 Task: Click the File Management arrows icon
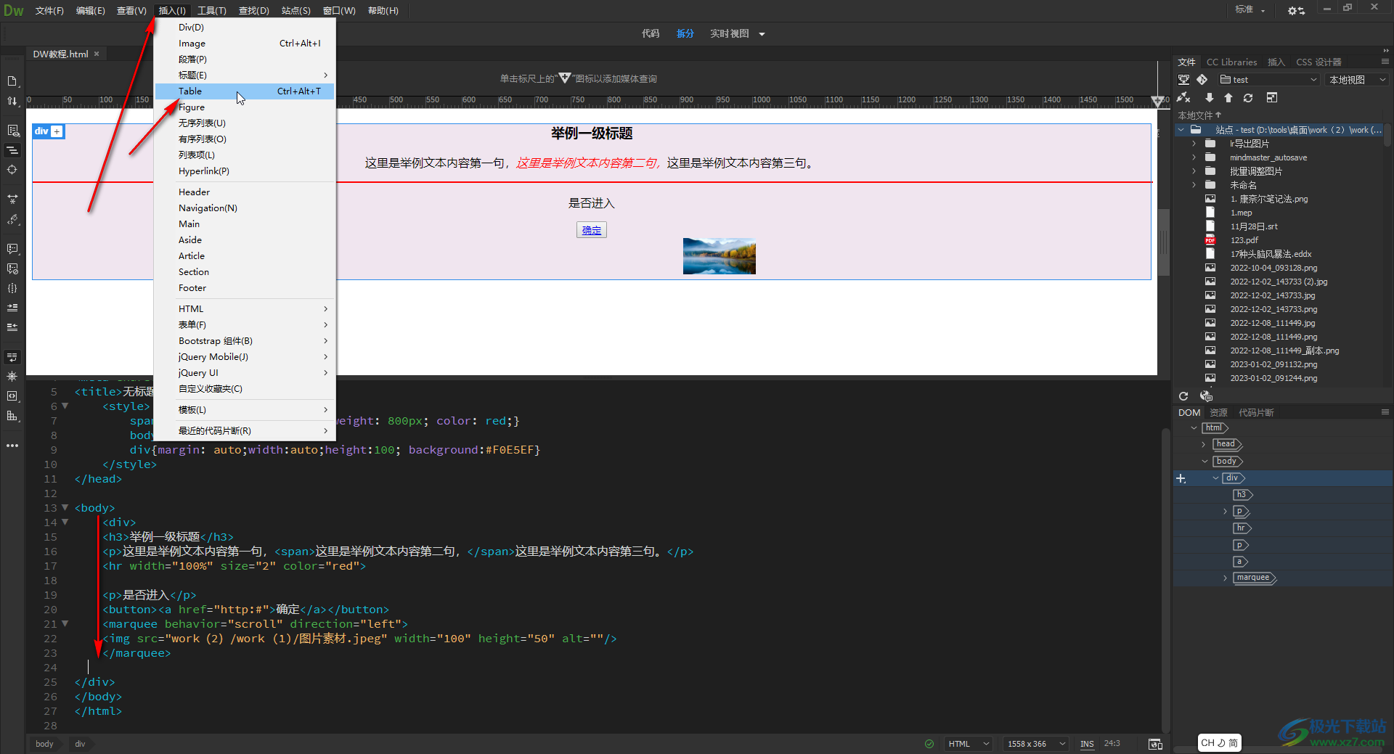12,101
